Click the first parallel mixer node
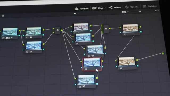The image size is (170, 96). [58, 30]
